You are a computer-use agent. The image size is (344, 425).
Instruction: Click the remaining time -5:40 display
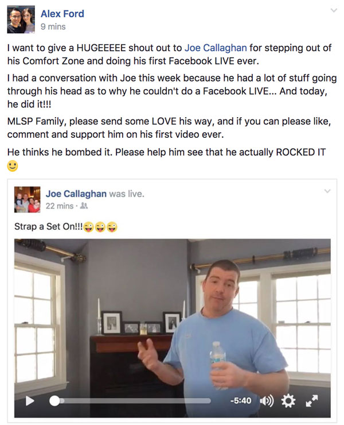[241, 401]
